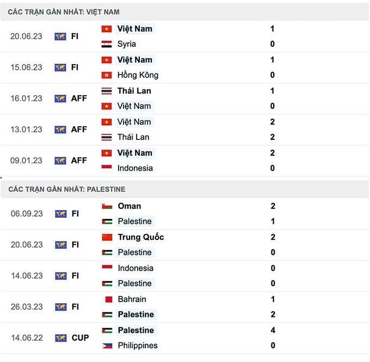Click the Hồng Kông flag icon
Screen dimensions: 370x362
click(107, 75)
